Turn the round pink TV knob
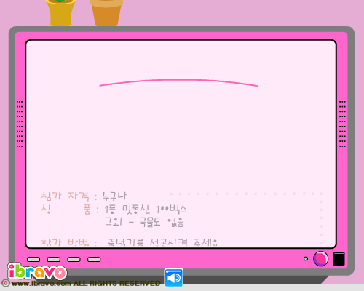Viewport: 364px width, 291px height. pyautogui.click(x=320, y=259)
